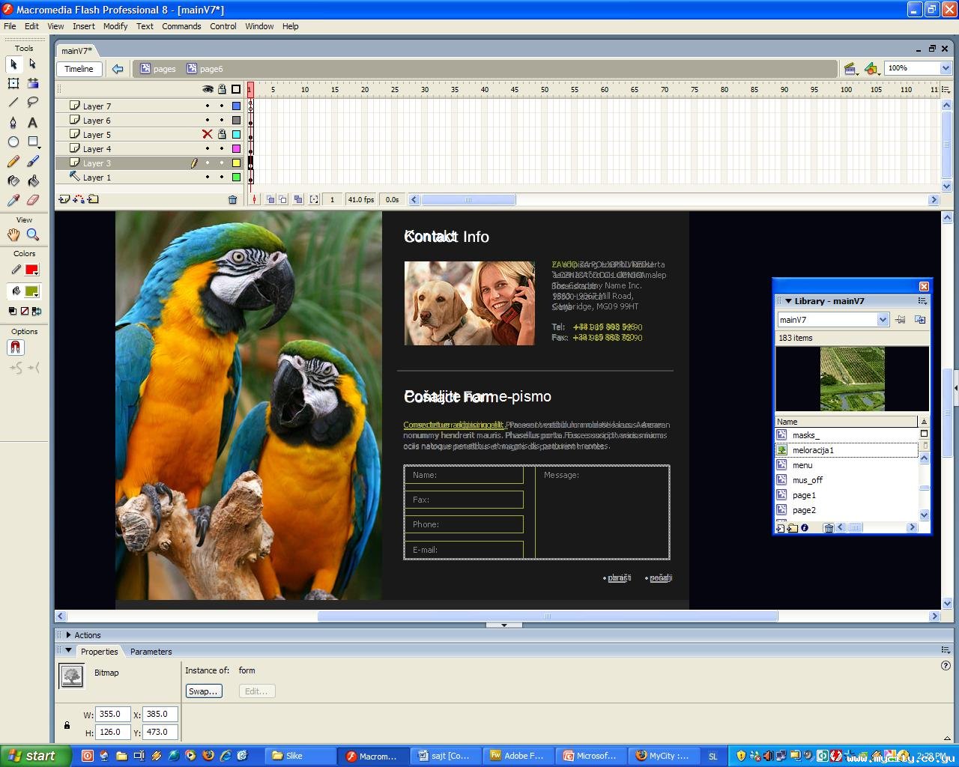Select the Text tool
Image resolution: width=959 pixels, height=767 pixels.
pyautogui.click(x=33, y=122)
